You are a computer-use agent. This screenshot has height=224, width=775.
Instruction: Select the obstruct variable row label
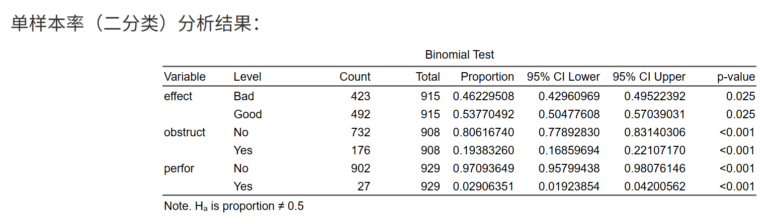(x=185, y=132)
